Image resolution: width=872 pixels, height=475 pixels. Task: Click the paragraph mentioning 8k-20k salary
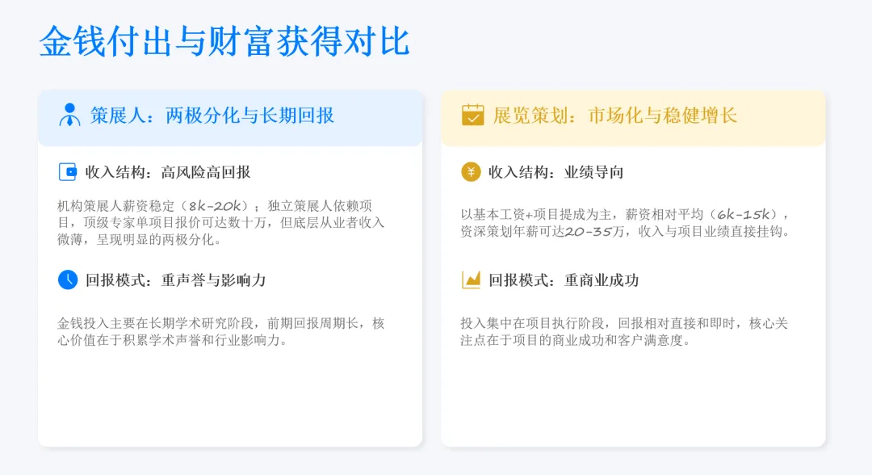(220, 222)
